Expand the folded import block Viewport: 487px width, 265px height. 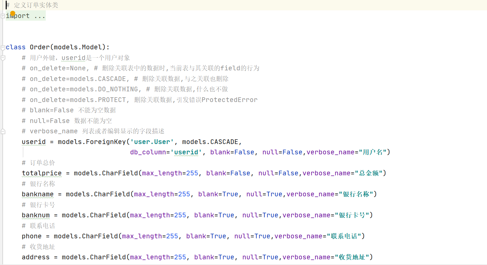pos(3,16)
